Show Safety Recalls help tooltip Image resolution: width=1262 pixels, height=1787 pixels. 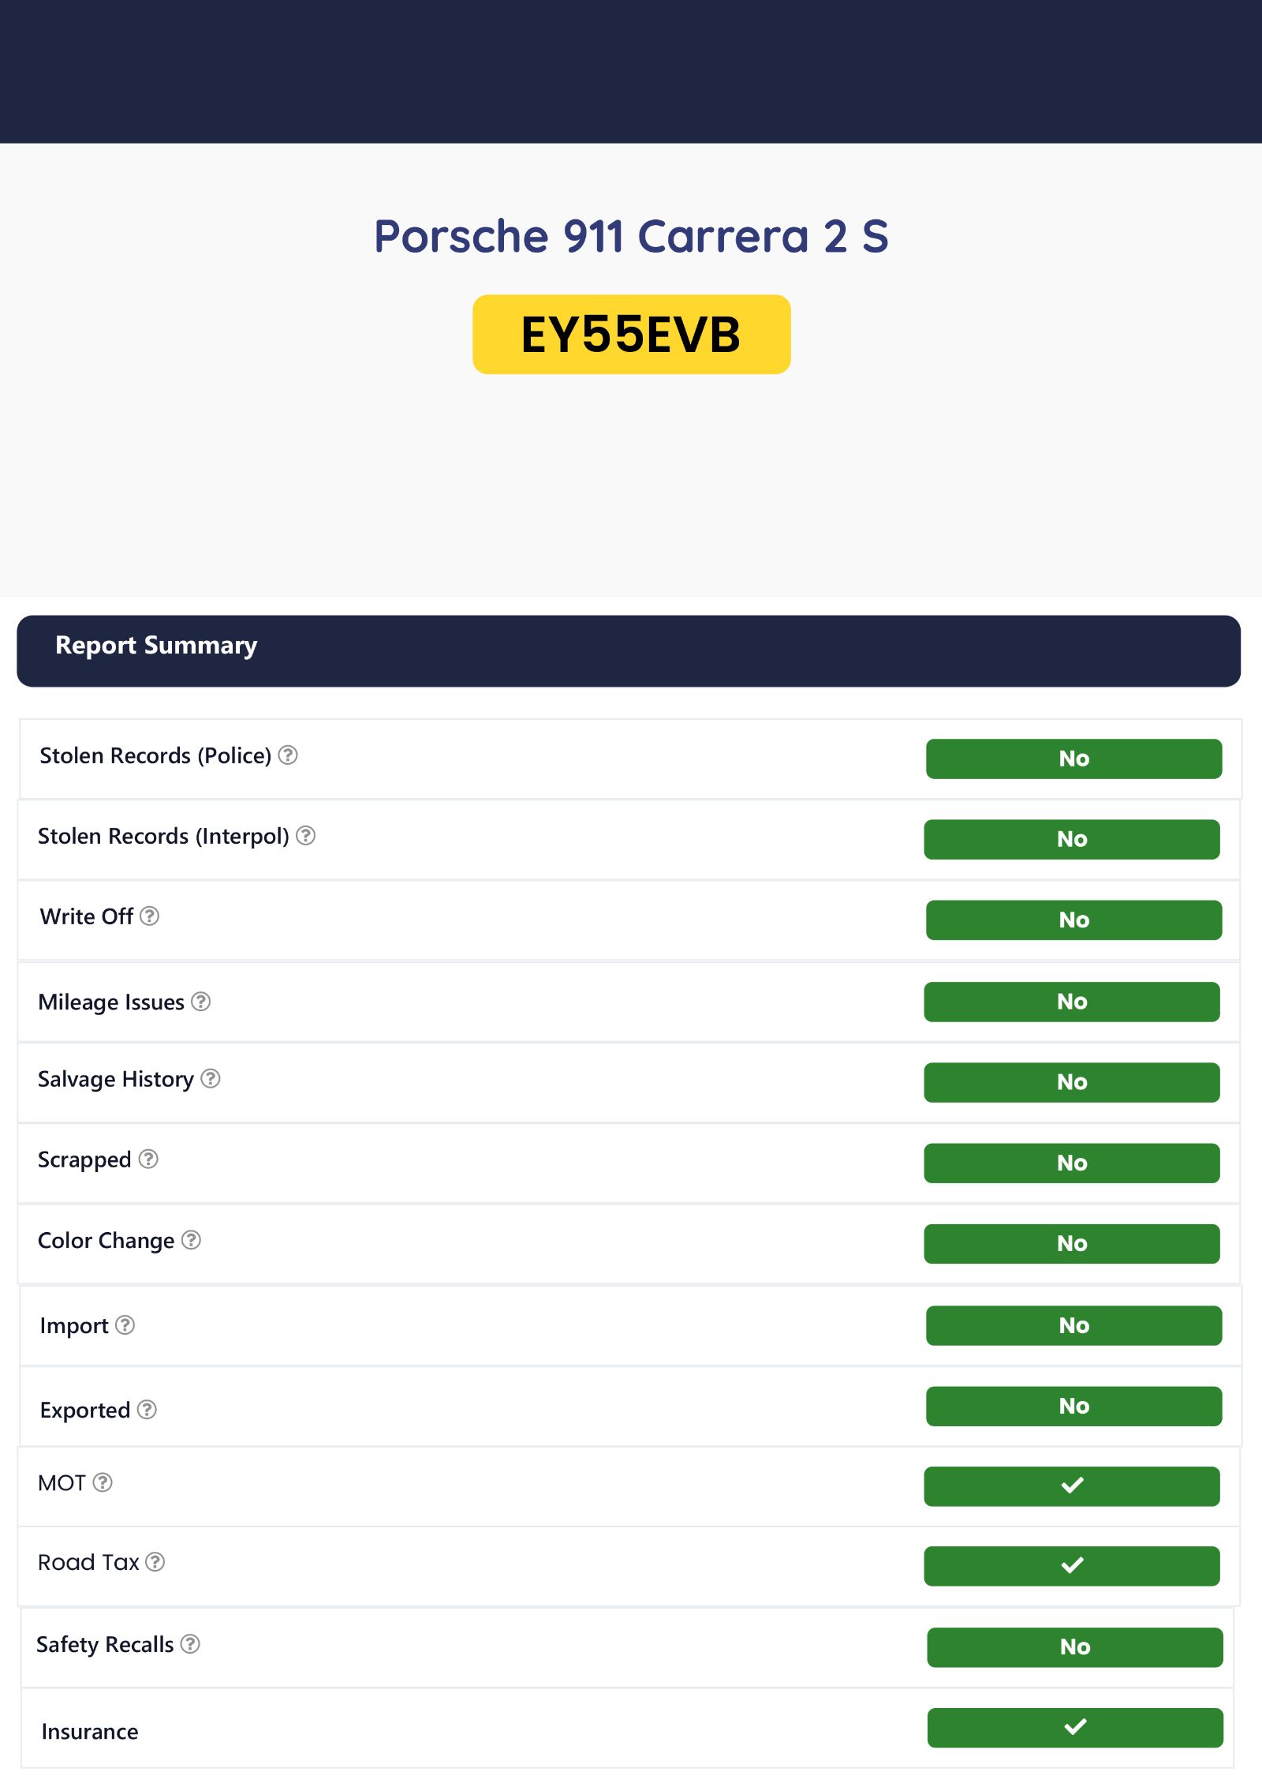pyautogui.click(x=190, y=1644)
